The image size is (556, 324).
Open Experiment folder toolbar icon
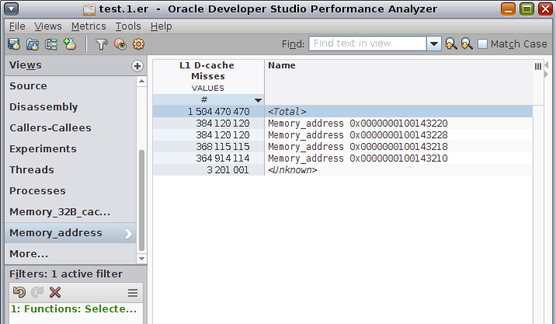(33, 44)
